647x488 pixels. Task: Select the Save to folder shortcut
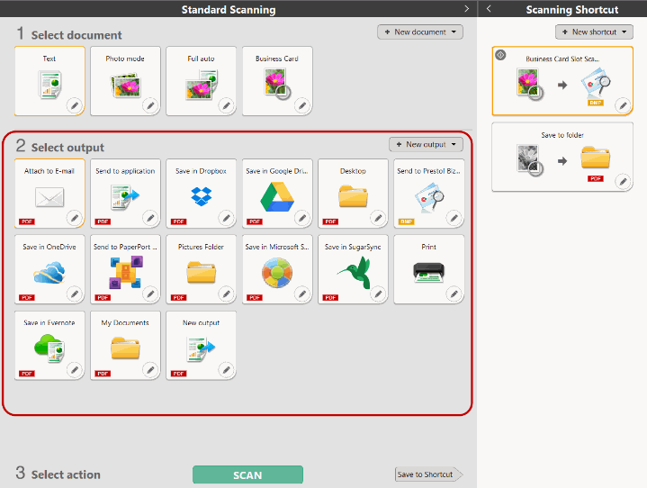(x=562, y=157)
